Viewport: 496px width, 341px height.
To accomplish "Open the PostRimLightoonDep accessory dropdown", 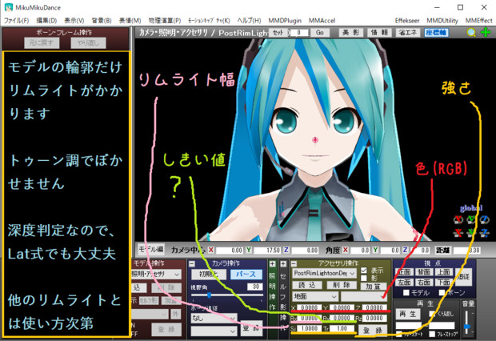I will point(325,273).
